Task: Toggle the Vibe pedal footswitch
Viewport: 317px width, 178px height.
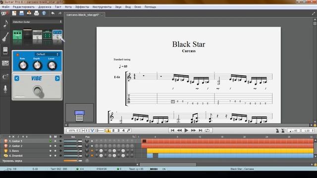Action: click(38, 91)
